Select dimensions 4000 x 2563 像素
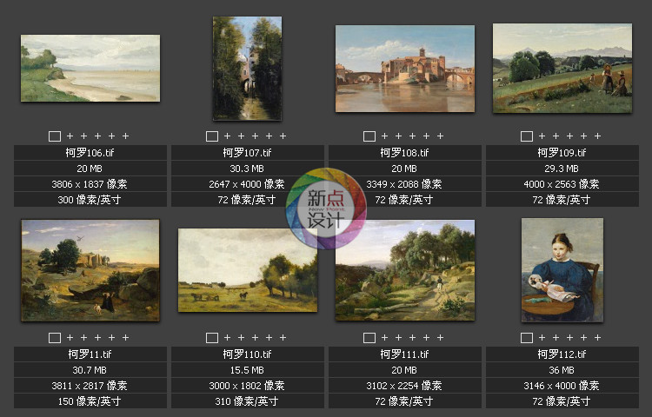Image resolution: width=652 pixels, height=417 pixels. (562, 184)
